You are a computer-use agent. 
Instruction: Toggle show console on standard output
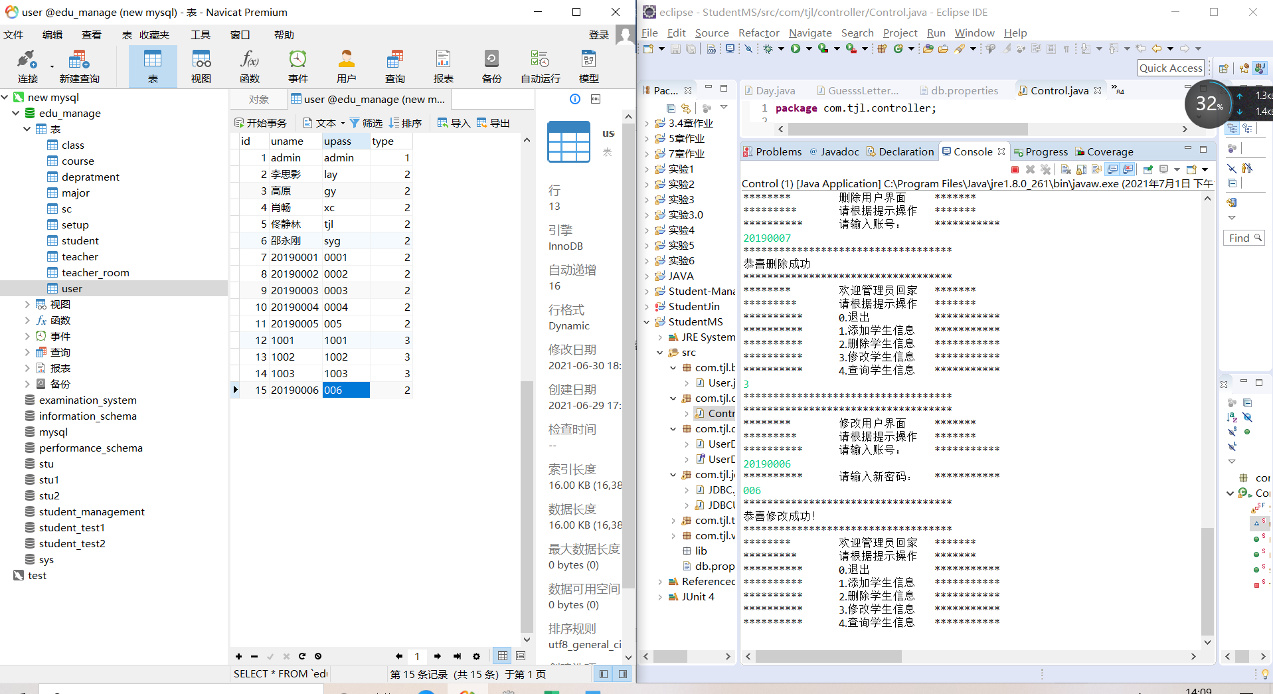pos(1112,169)
